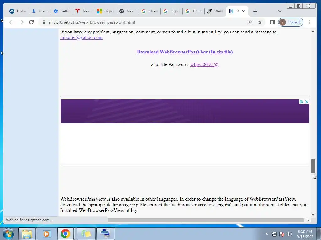This screenshot has width=321, height=240.
Task: Click the page scroll-up arrow
Action: tap(313, 31)
